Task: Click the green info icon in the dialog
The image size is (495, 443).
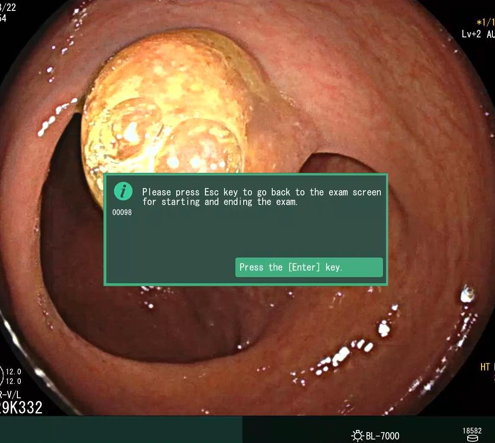Action: pos(123,192)
